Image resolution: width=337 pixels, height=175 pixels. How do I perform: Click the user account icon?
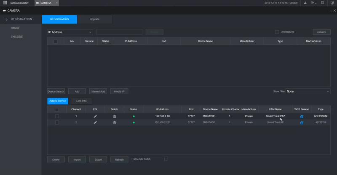click(305, 3)
